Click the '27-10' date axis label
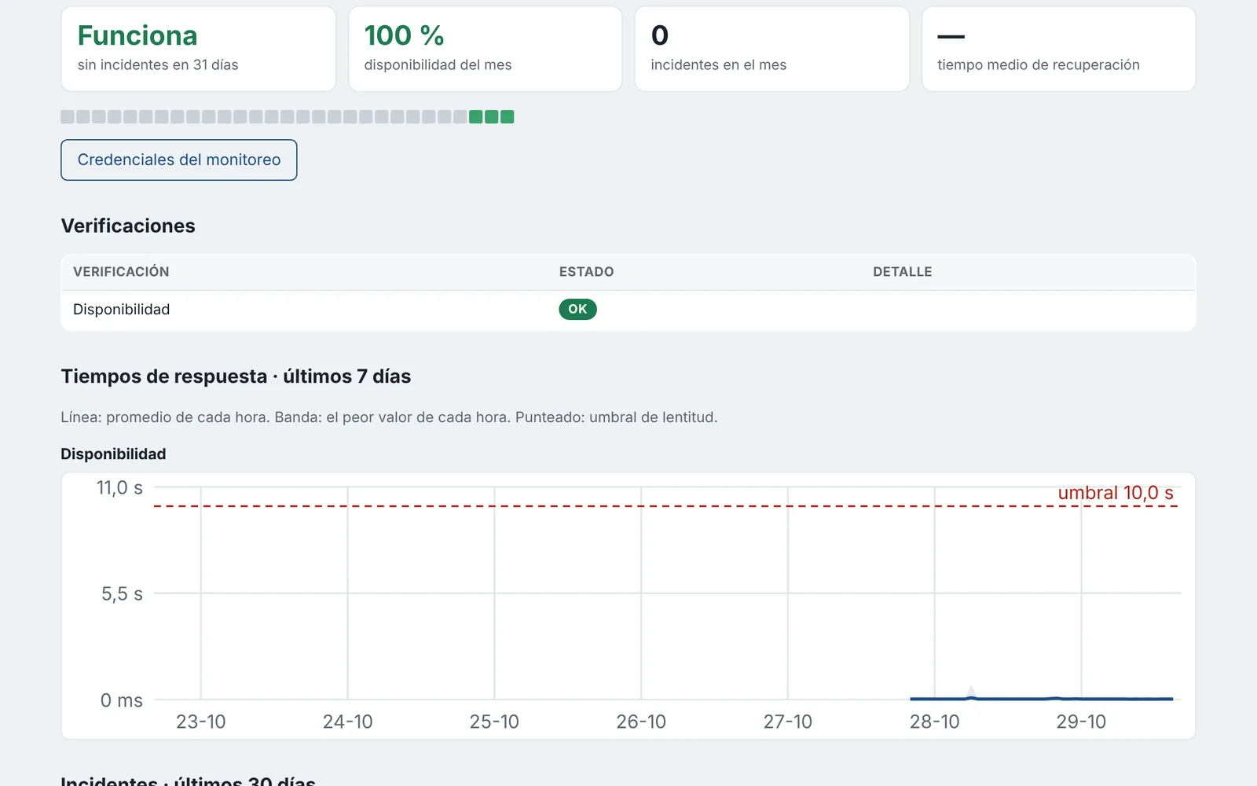1257x786 pixels. [788, 722]
